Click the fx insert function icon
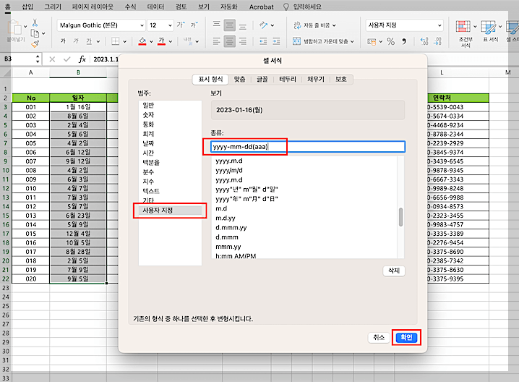The height and width of the screenshot is (382, 519). pyautogui.click(x=82, y=59)
